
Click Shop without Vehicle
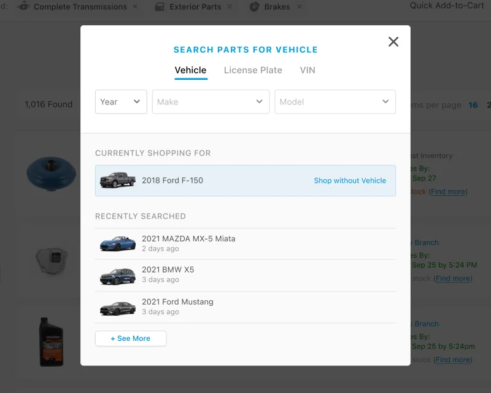click(350, 181)
